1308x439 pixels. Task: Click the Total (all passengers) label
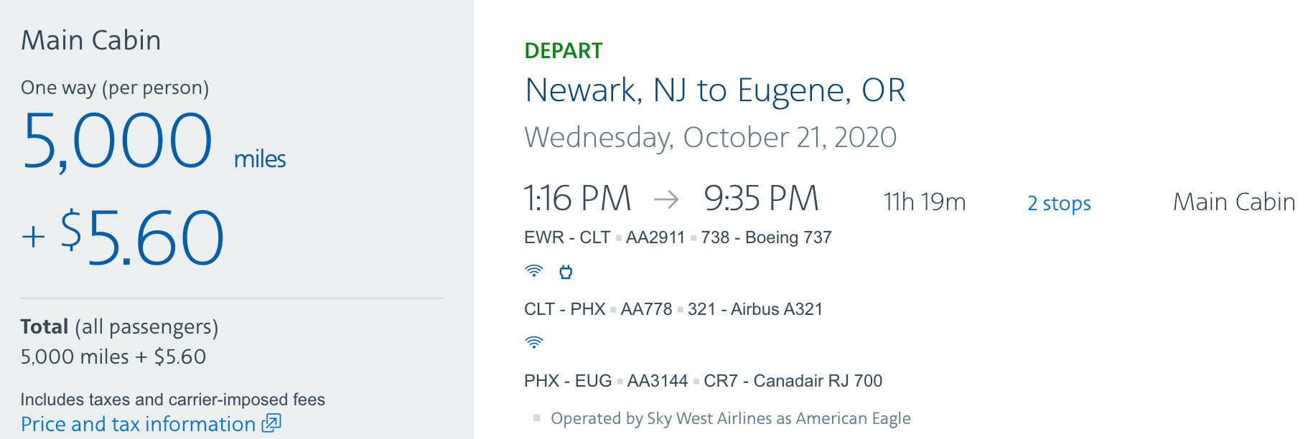point(119,327)
